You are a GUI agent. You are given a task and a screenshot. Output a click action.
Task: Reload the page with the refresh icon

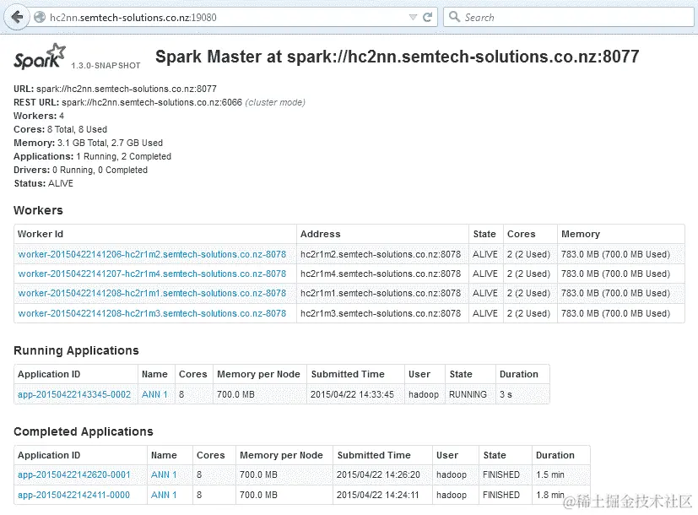click(427, 18)
